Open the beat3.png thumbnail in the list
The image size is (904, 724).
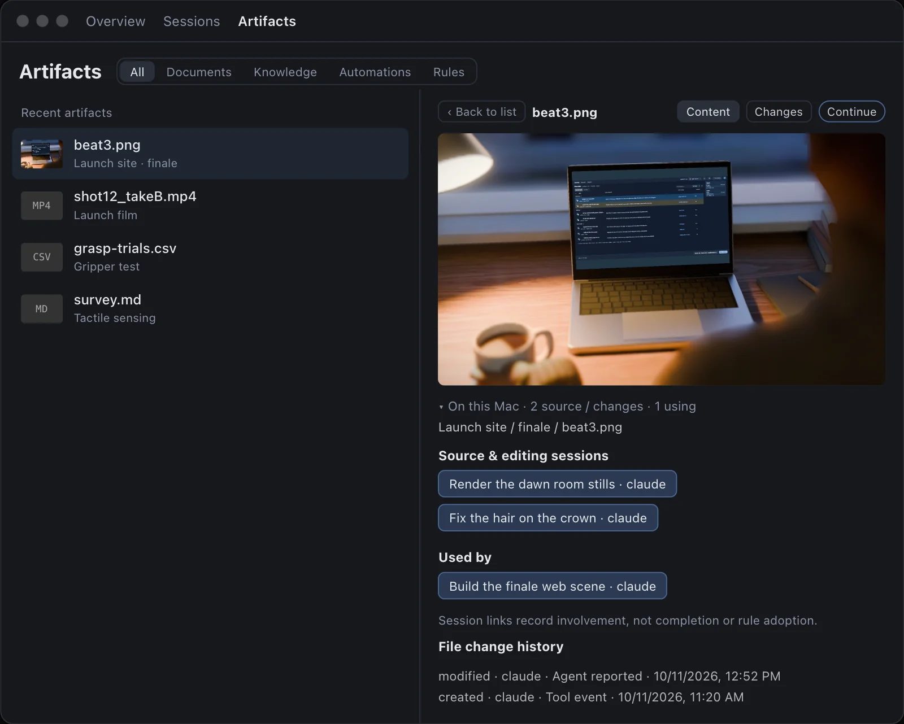[x=42, y=154]
